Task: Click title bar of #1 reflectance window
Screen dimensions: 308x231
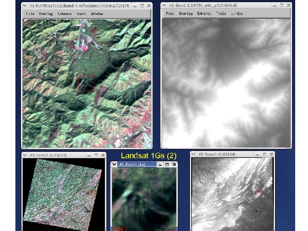Action: 80,6
